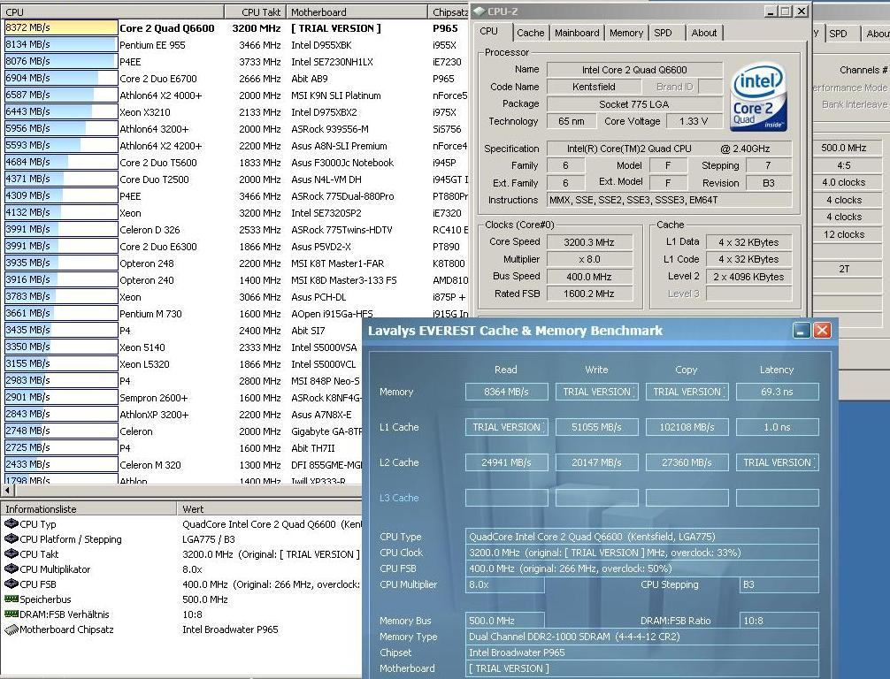This screenshot has height=679, width=890.
Task: Click the L2 Cache Read 24941 MB/s result
Action: click(506, 462)
